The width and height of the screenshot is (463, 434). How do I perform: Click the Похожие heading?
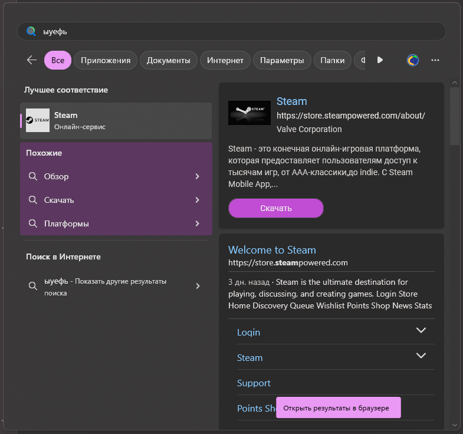tap(44, 153)
